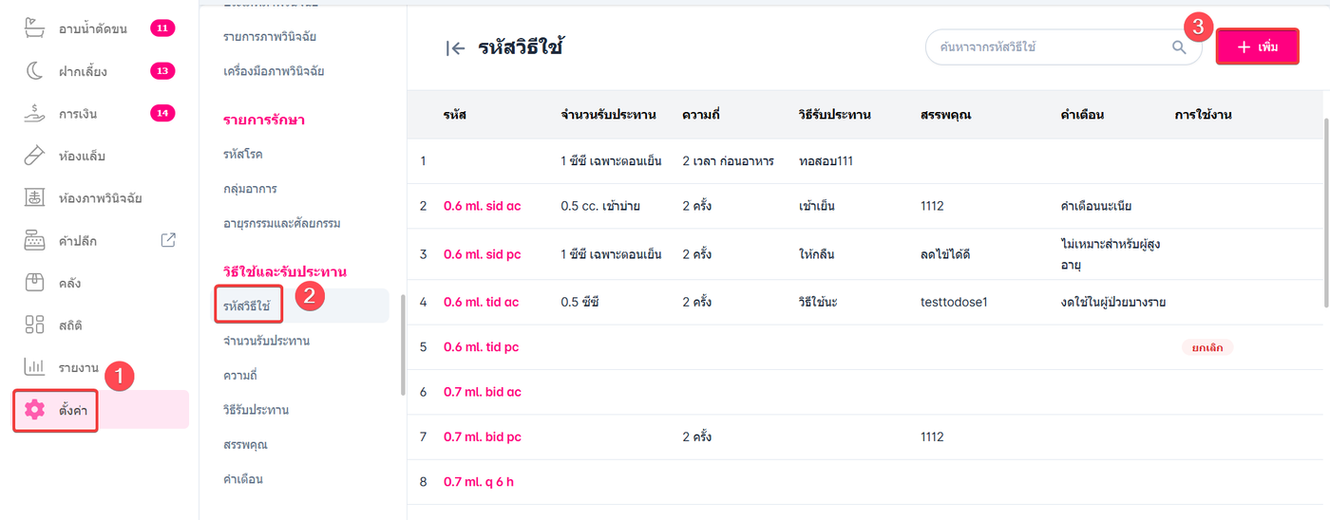Click the bathtub grooming icon in sidebar

(34, 28)
